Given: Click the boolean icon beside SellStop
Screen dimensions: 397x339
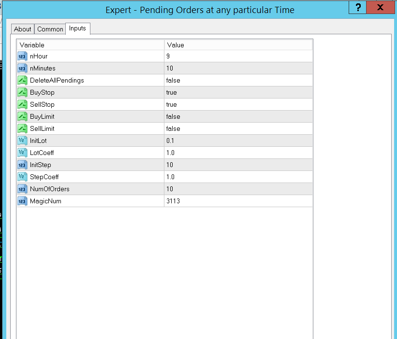Looking at the screenshot, I should (x=22, y=104).
